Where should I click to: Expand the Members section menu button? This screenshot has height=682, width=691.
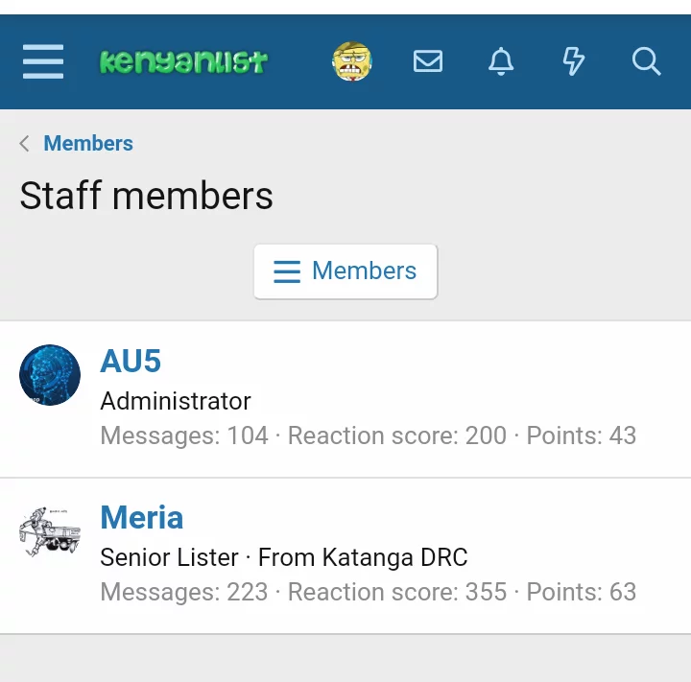[345, 271]
